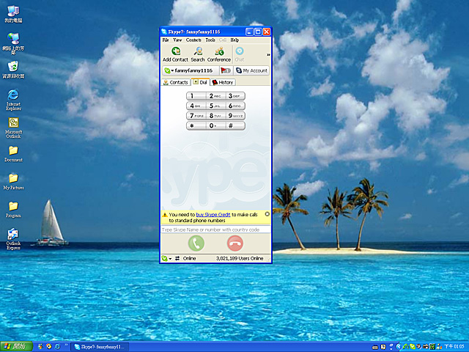Dial digit 6 MNO on the keypad
The width and height of the screenshot is (469, 352).
click(235, 106)
